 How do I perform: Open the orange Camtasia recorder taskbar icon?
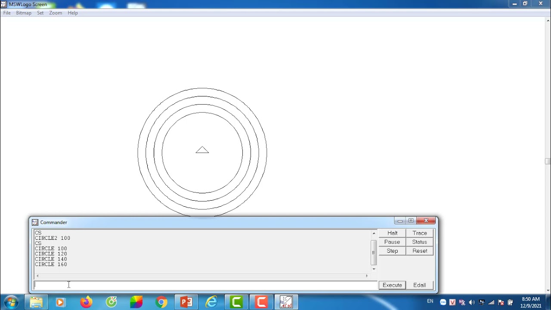point(261,302)
